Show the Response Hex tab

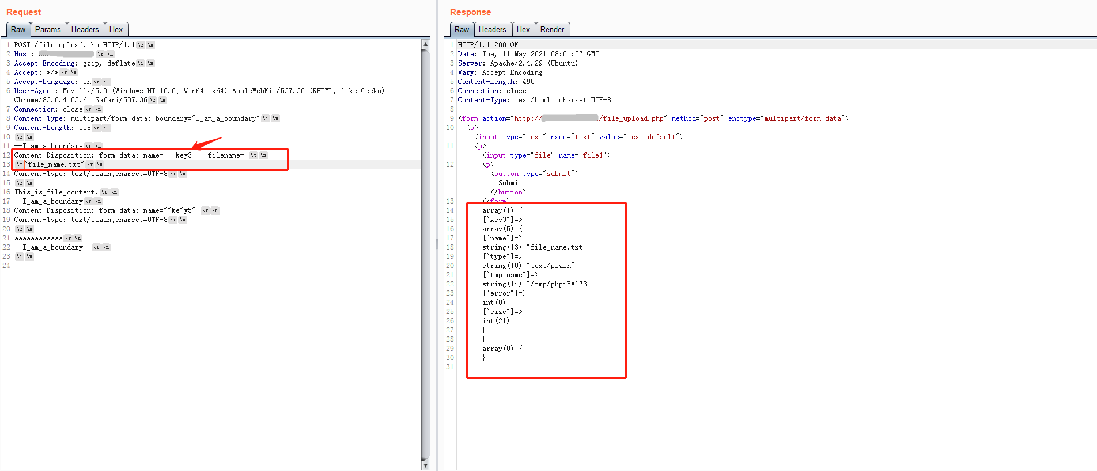coord(523,30)
